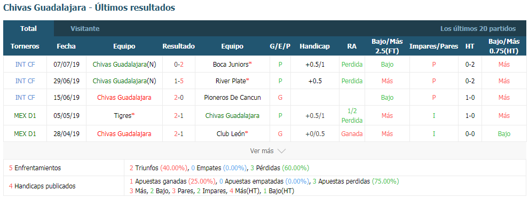Screen dimensions: 529x198
Task: Open Boca Juniors team link
Action: (231, 64)
